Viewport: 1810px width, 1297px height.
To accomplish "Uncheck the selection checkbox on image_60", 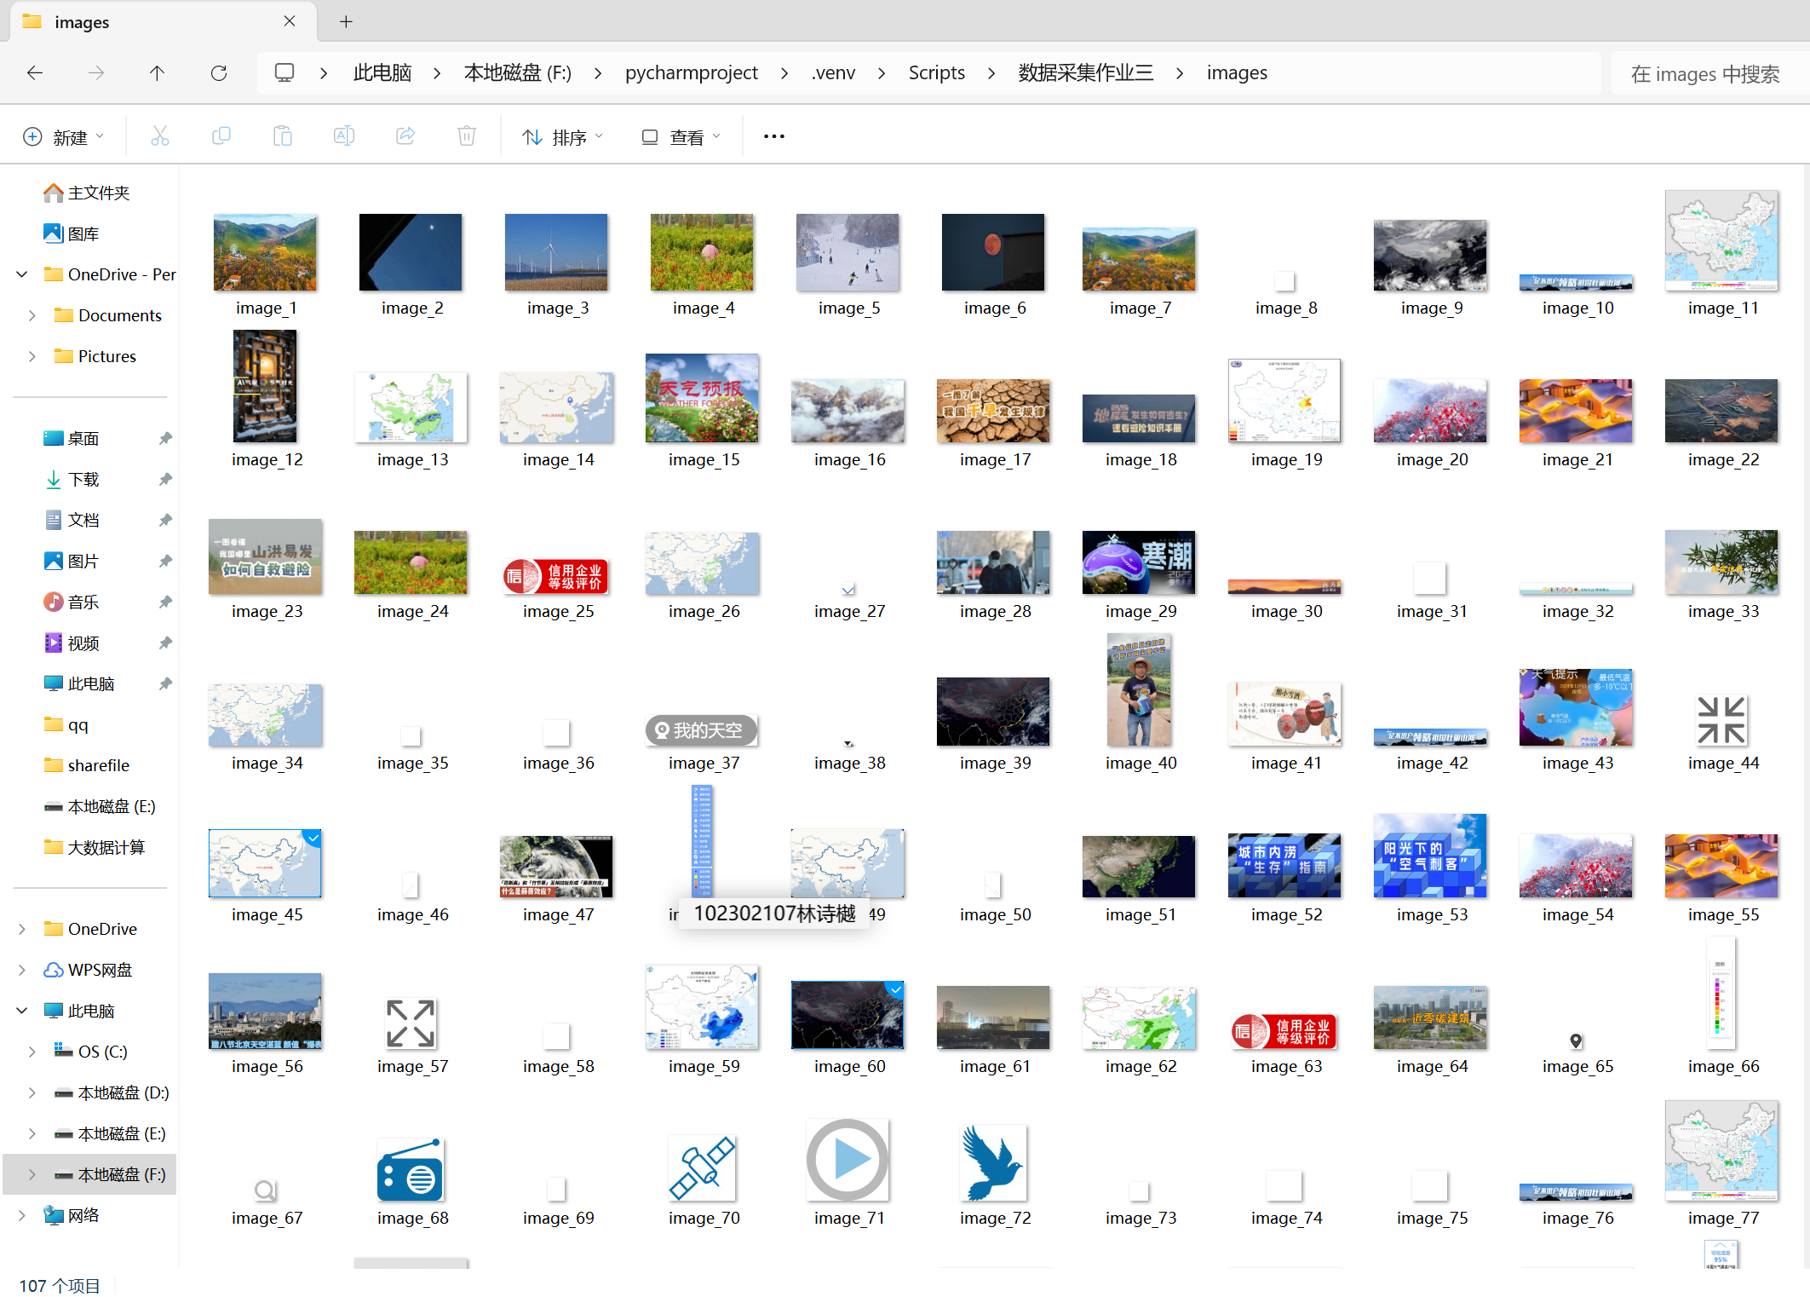I will click(894, 989).
